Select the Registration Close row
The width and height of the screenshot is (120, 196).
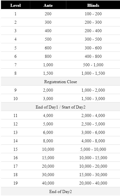point(61,82)
